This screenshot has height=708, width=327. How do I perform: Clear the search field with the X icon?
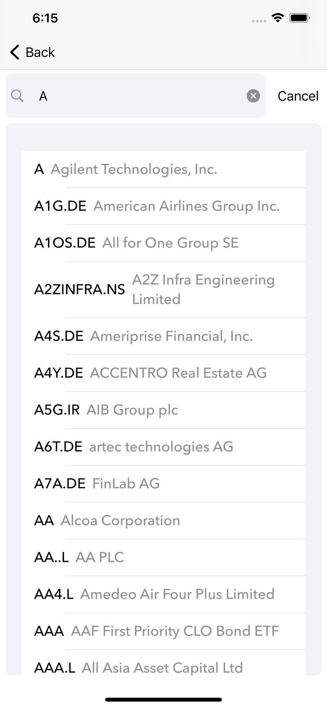click(253, 96)
